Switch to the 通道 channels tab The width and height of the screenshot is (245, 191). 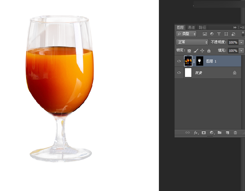pos(191,27)
